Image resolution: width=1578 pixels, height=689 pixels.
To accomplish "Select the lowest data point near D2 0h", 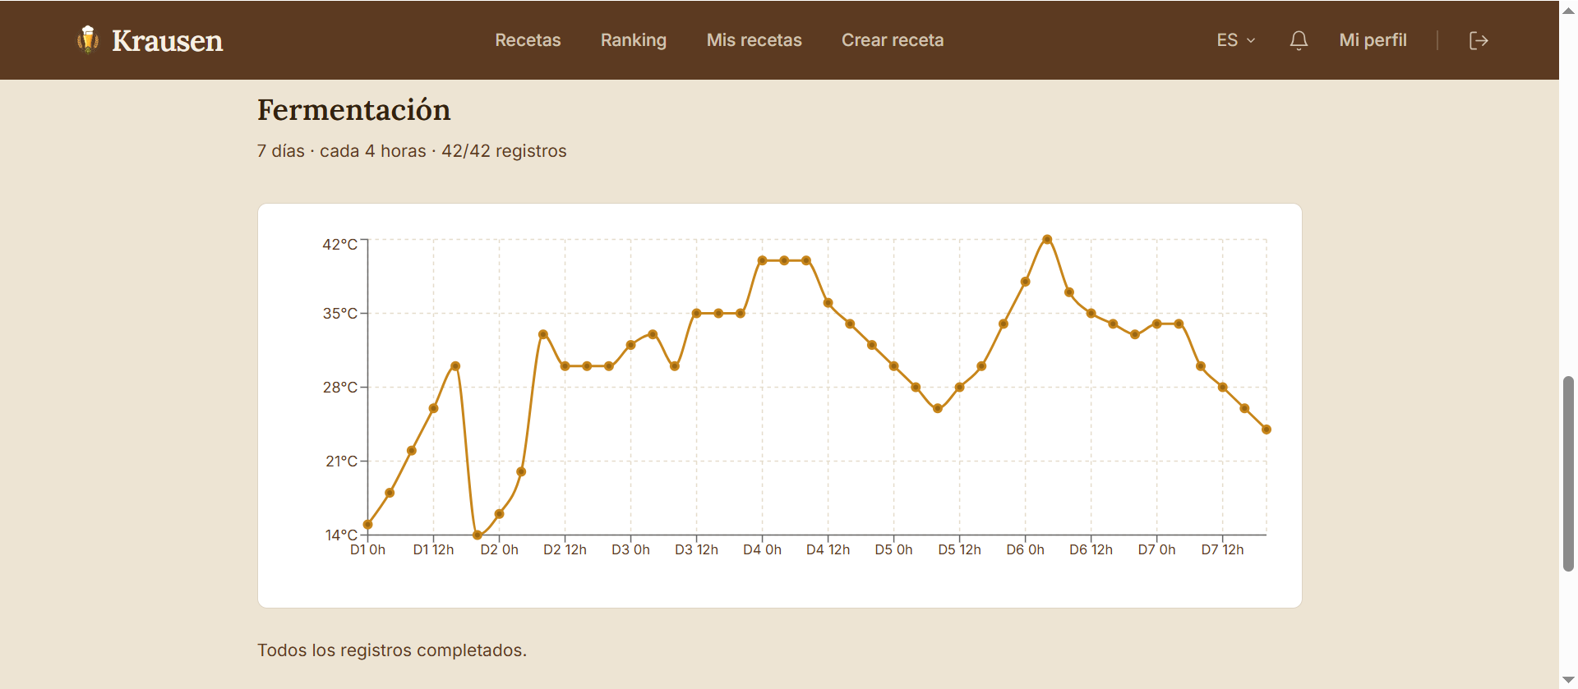I will click(x=478, y=535).
